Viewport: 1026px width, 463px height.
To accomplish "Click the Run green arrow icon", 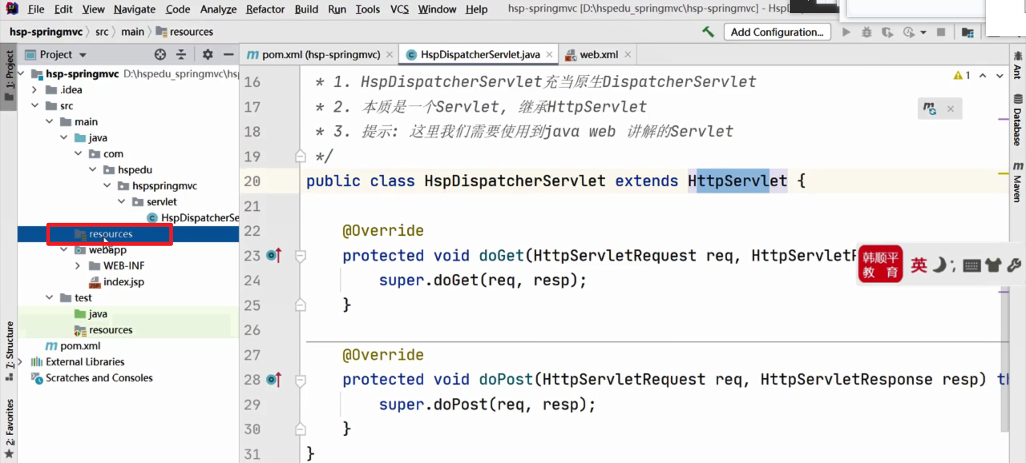I will pyautogui.click(x=846, y=32).
